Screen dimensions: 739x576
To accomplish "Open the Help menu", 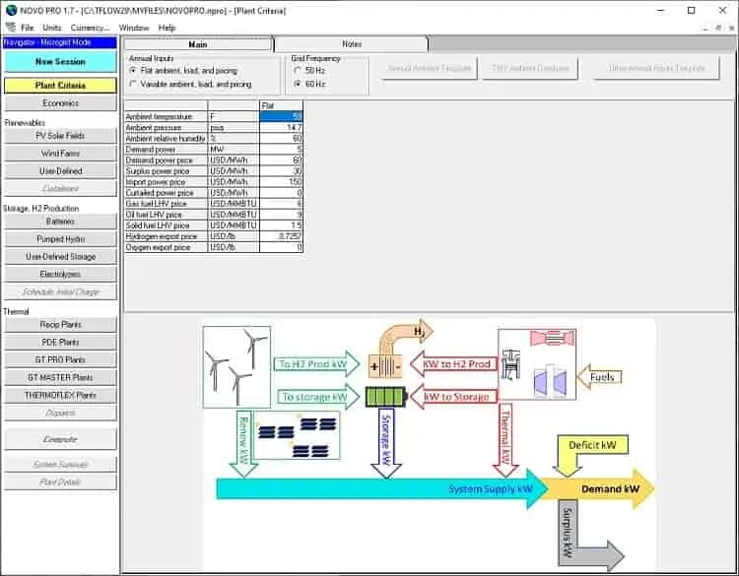I will [x=167, y=28].
